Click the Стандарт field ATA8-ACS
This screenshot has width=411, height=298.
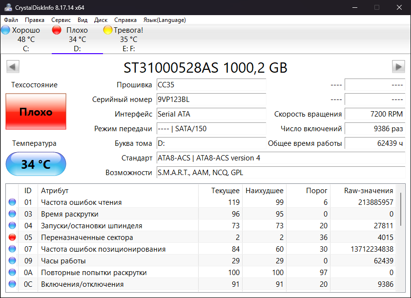point(281,158)
